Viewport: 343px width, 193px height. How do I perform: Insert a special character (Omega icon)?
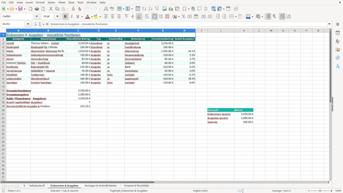185,9
